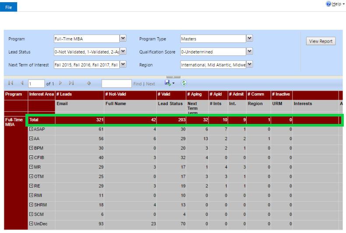Expand the CFIB interest area row
Screen dimensions: 346x233
click(31, 158)
